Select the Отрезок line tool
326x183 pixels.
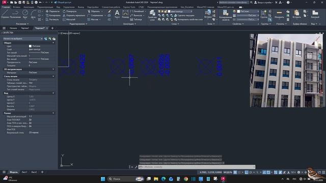click(x=5, y=14)
